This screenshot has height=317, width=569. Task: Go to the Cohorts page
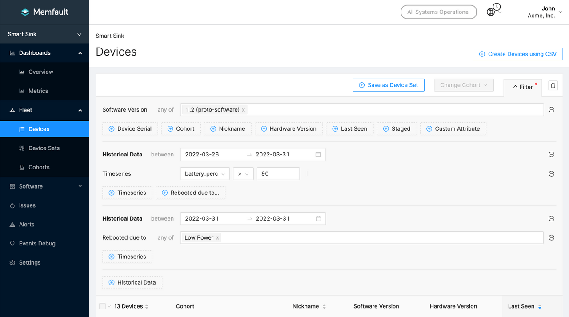point(39,167)
